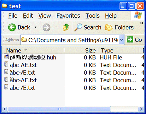Select the file ending in .huh
This screenshot has height=114, width=146.
(x=33, y=57)
